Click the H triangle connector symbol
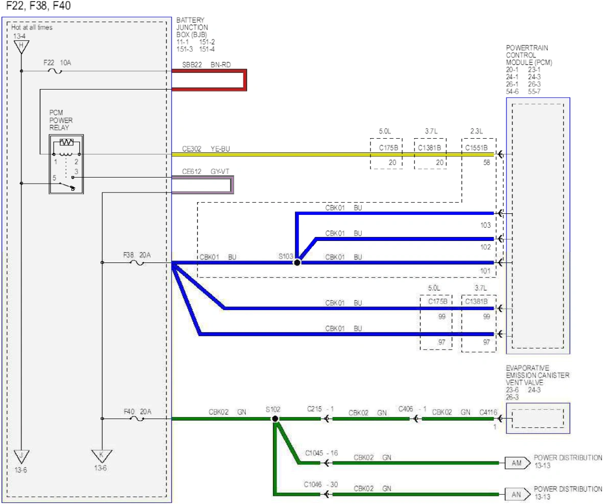Viewport: 603px width, 504px height. point(21,47)
